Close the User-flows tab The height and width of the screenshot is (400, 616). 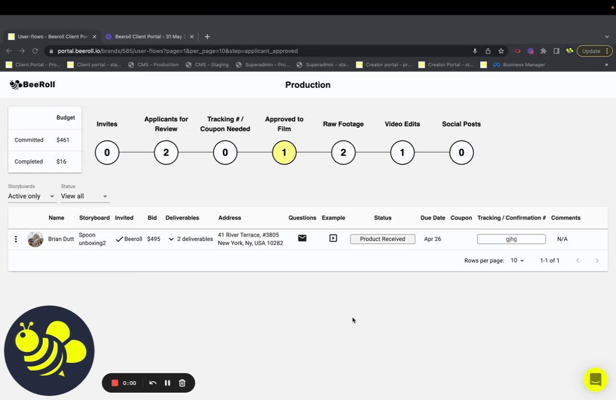[x=95, y=37]
